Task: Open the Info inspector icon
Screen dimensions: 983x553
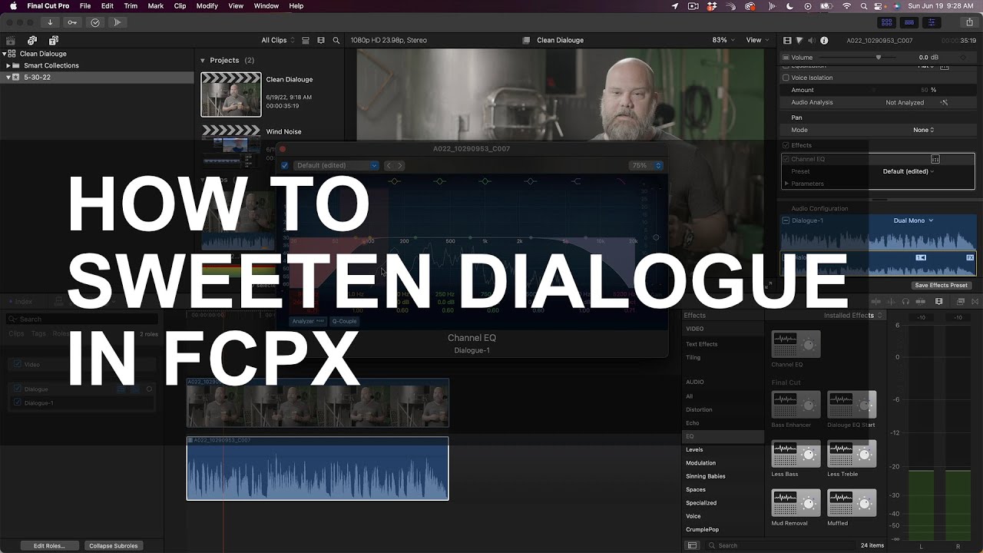Action: (824, 40)
